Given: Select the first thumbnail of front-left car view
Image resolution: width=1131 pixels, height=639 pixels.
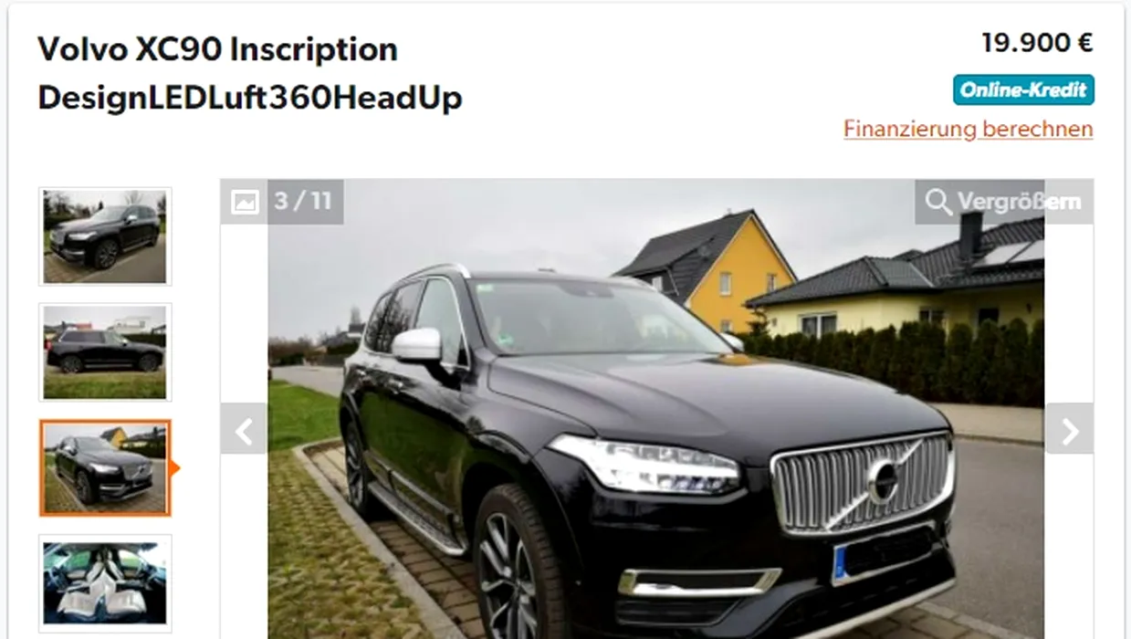Looking at the screenshot, I should pyautogui.click(x=105, y=236).
